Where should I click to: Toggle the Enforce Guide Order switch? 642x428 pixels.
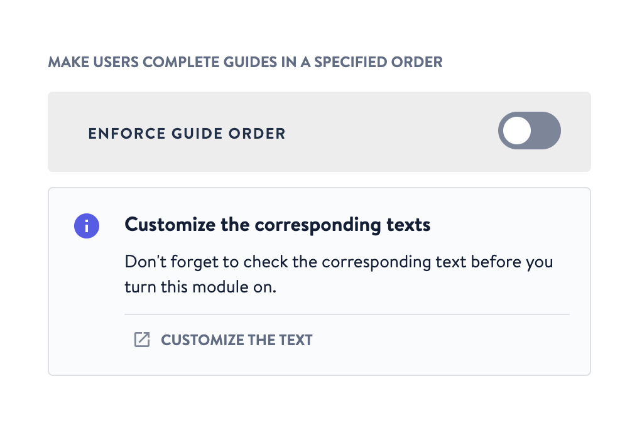point(529,131)
